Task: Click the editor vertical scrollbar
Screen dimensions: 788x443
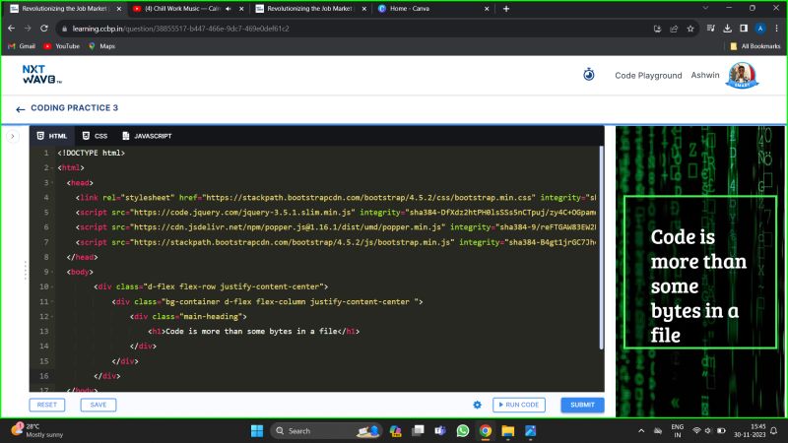Action: tap(601, 248)
